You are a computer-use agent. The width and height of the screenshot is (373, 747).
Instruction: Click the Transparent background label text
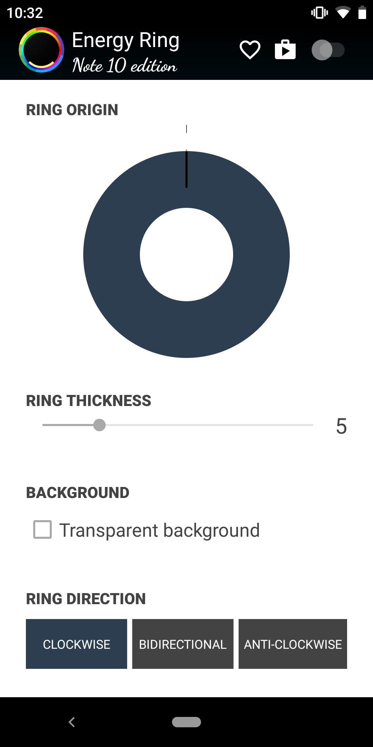(160, 530)
